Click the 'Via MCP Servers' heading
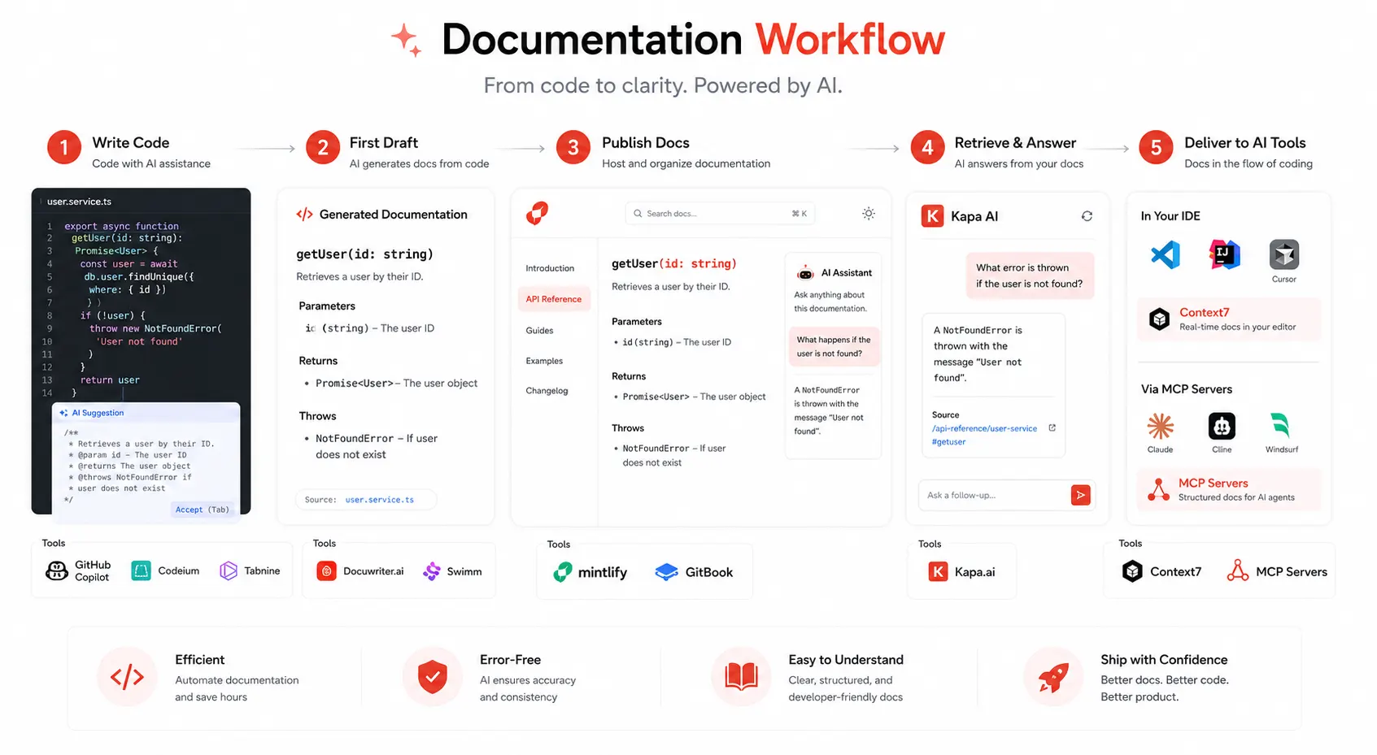This screenshot has height=755, width=1377. (1187, 389)
